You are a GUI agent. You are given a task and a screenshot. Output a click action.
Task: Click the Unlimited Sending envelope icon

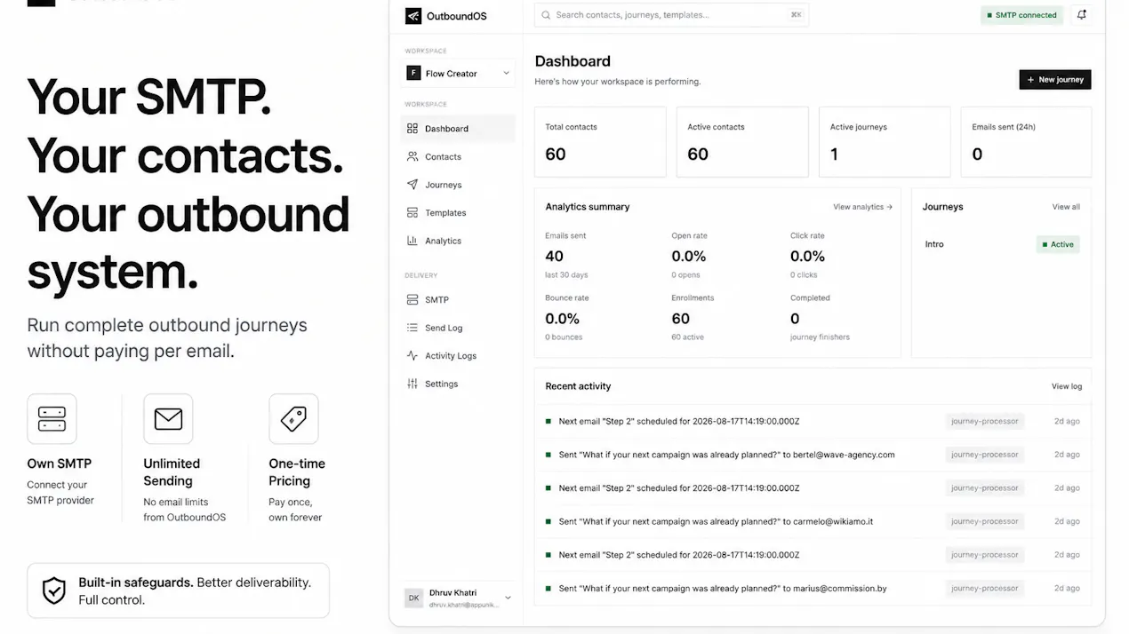pyautogui.click(x=168, y=419)
